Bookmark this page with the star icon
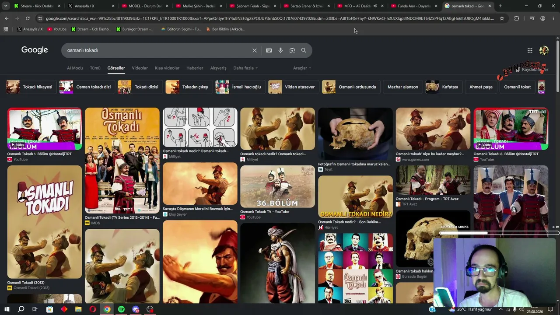 (502, 18)
